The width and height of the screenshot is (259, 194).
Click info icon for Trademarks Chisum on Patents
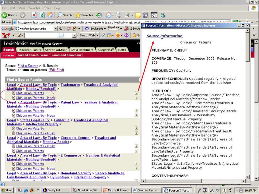click(137, 93)
